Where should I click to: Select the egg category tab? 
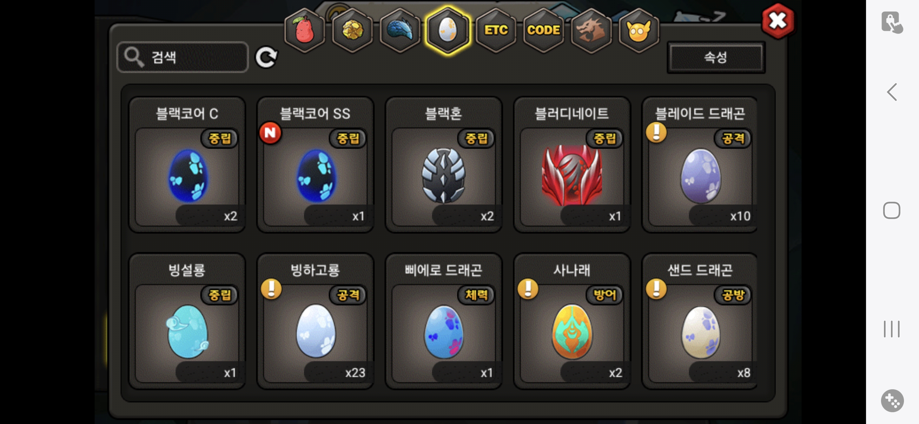(x=447, y=31)
